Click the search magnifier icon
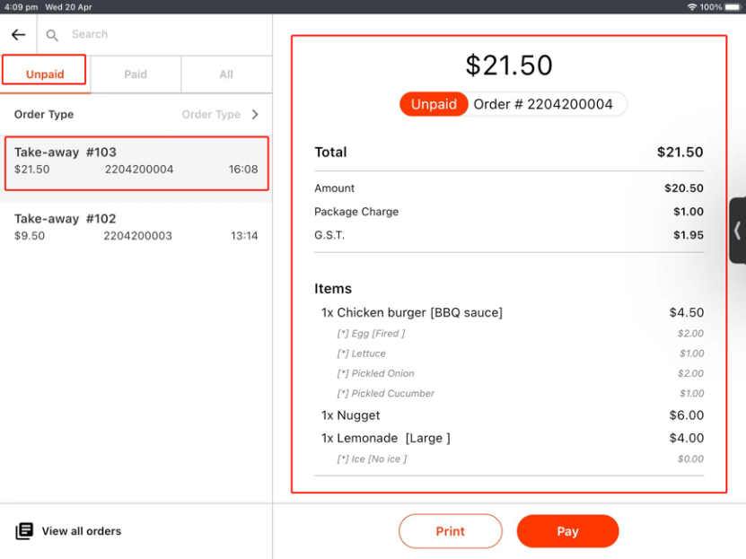 click(x=52, y=35)
